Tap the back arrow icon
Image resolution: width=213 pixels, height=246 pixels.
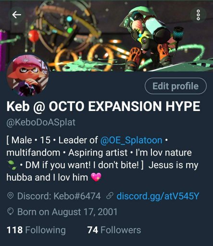(x=16, y=15)
